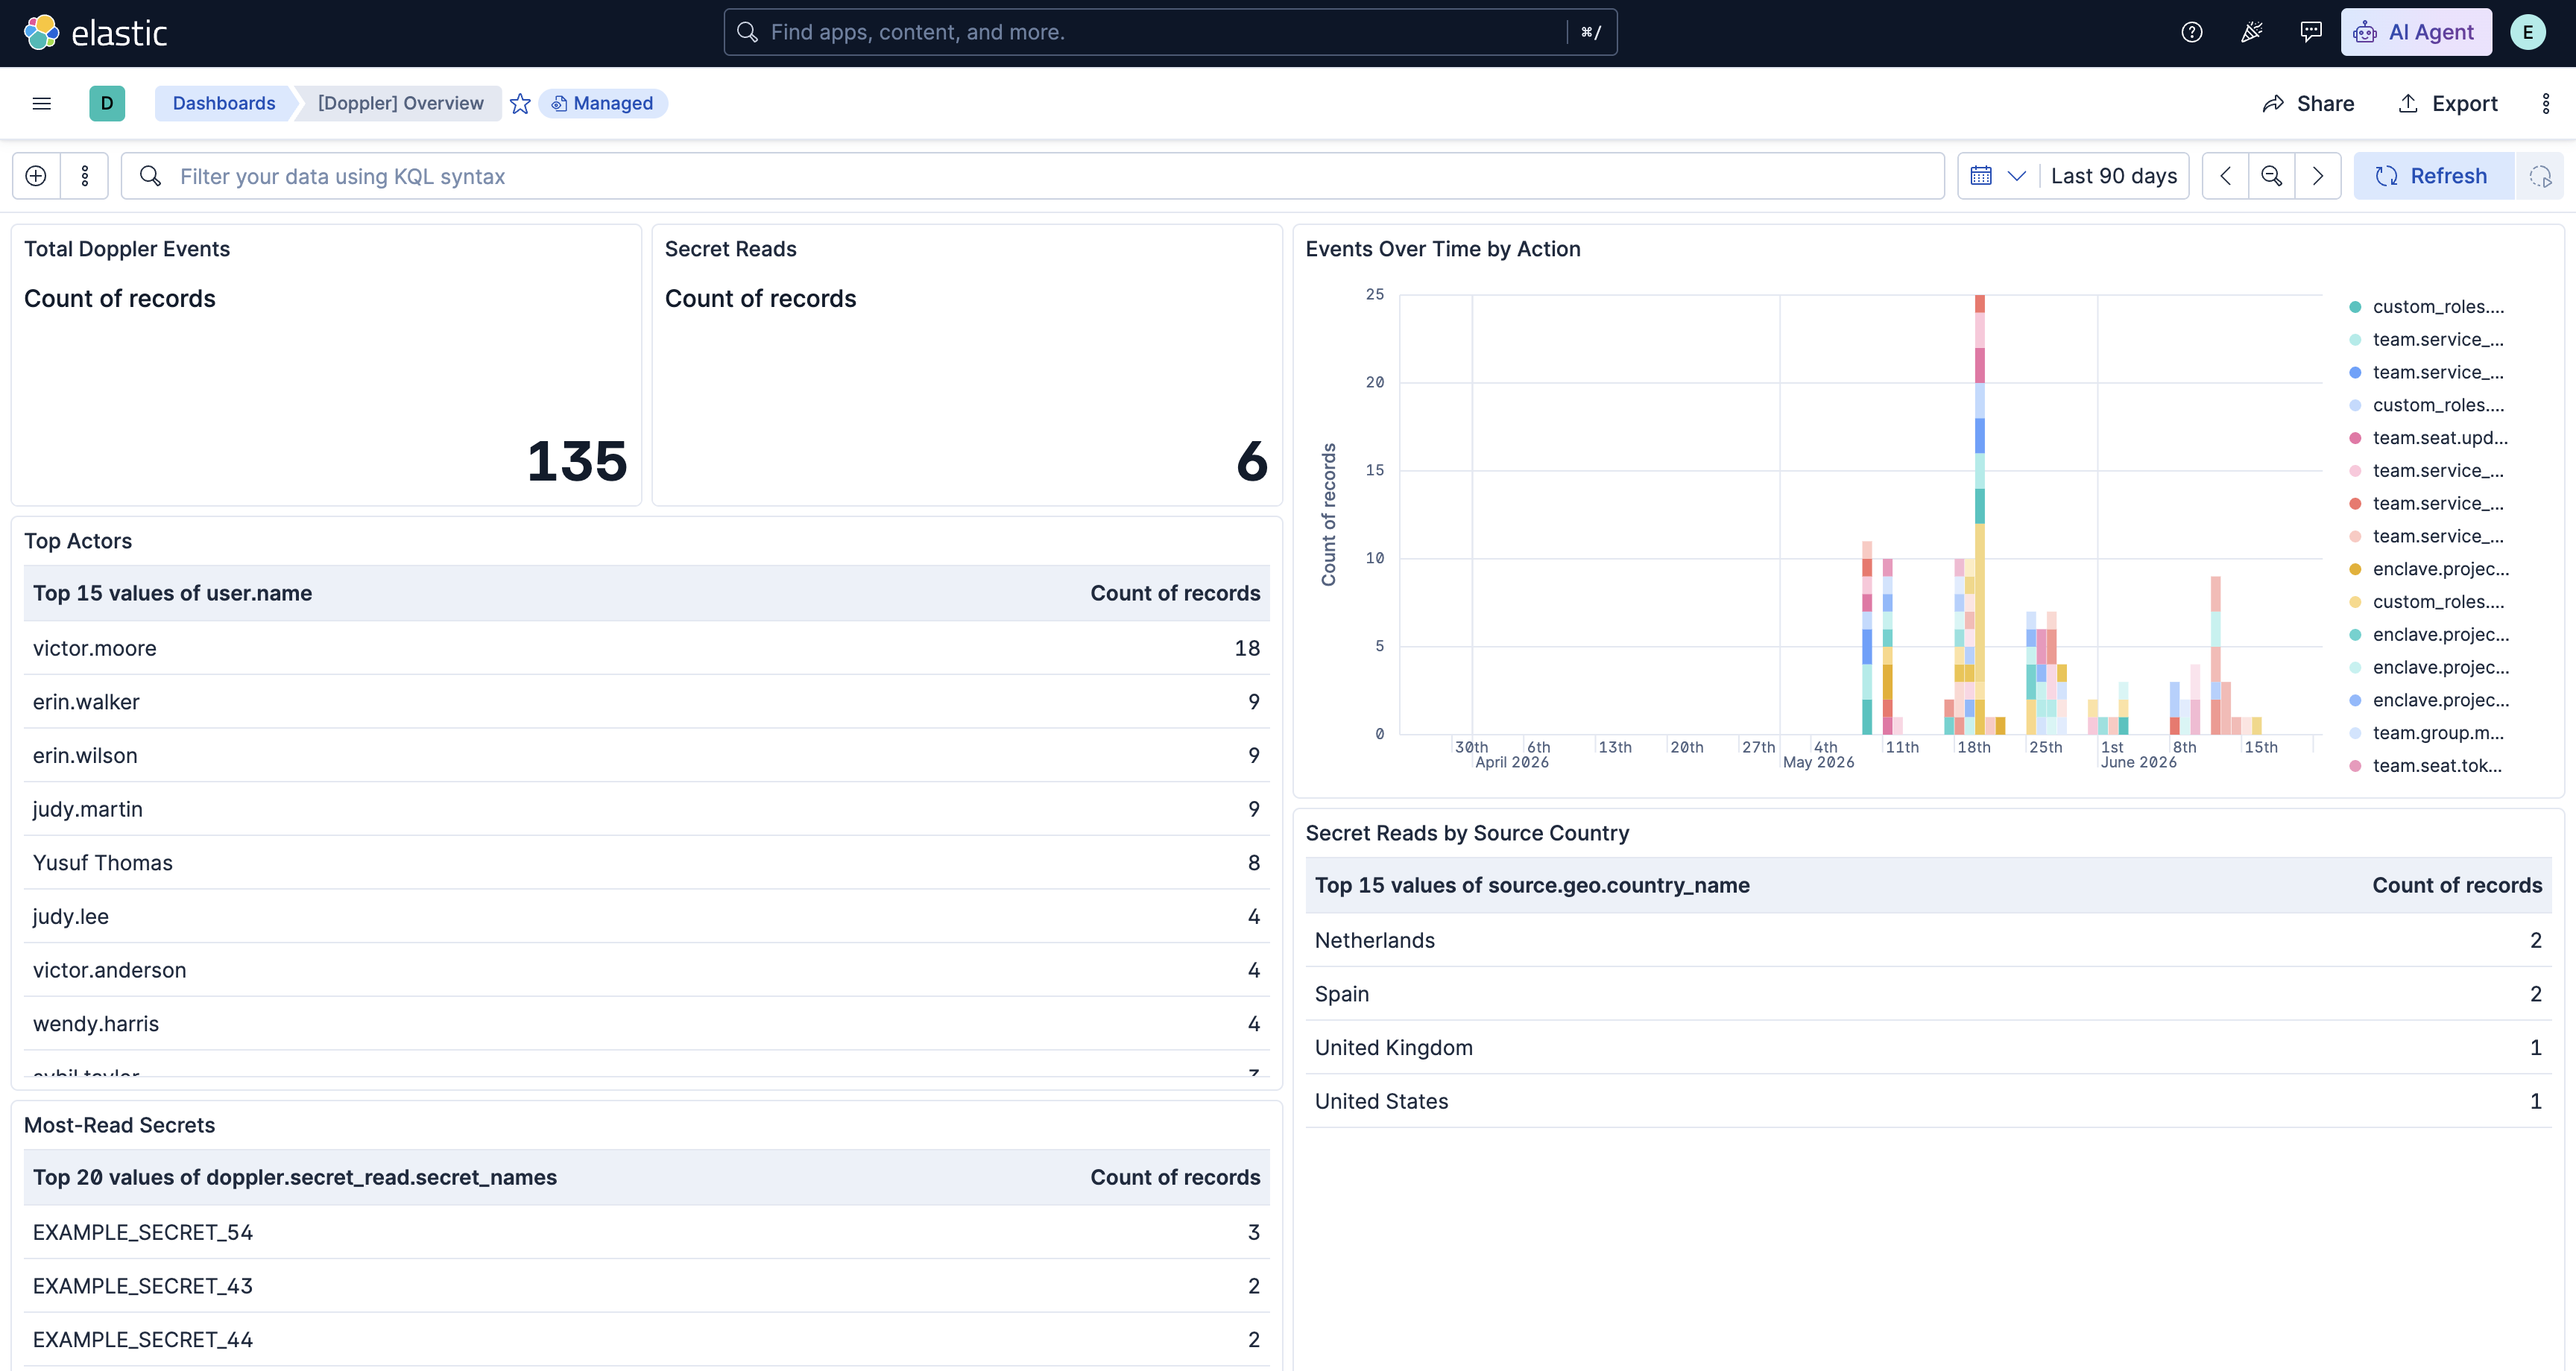
Task: Sort Most-Read Secrets by Count of records
Action: pos(1175,1177)
